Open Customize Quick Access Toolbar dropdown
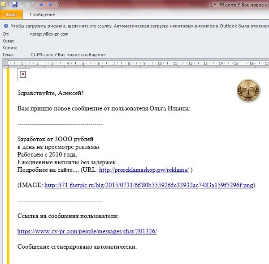Screen dimensions: 269x264 click(x=59, y=5)
